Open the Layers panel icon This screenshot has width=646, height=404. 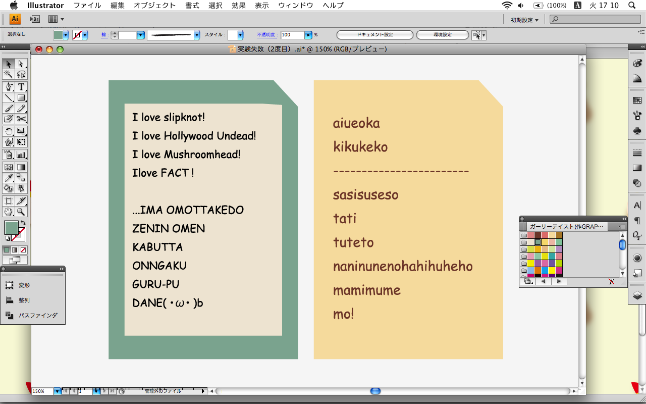pos(637,295)
